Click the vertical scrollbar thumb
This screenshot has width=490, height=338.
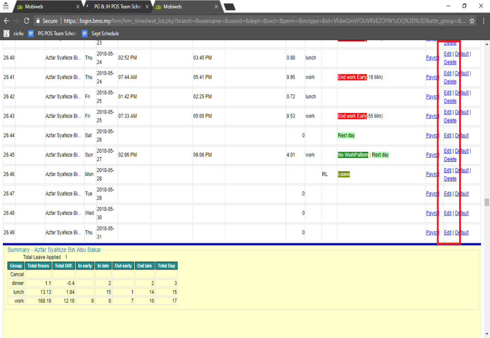click(486, 202)
